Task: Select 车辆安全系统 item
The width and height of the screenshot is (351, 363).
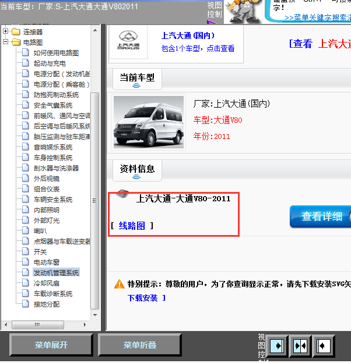Action: [x=53, y=200]
